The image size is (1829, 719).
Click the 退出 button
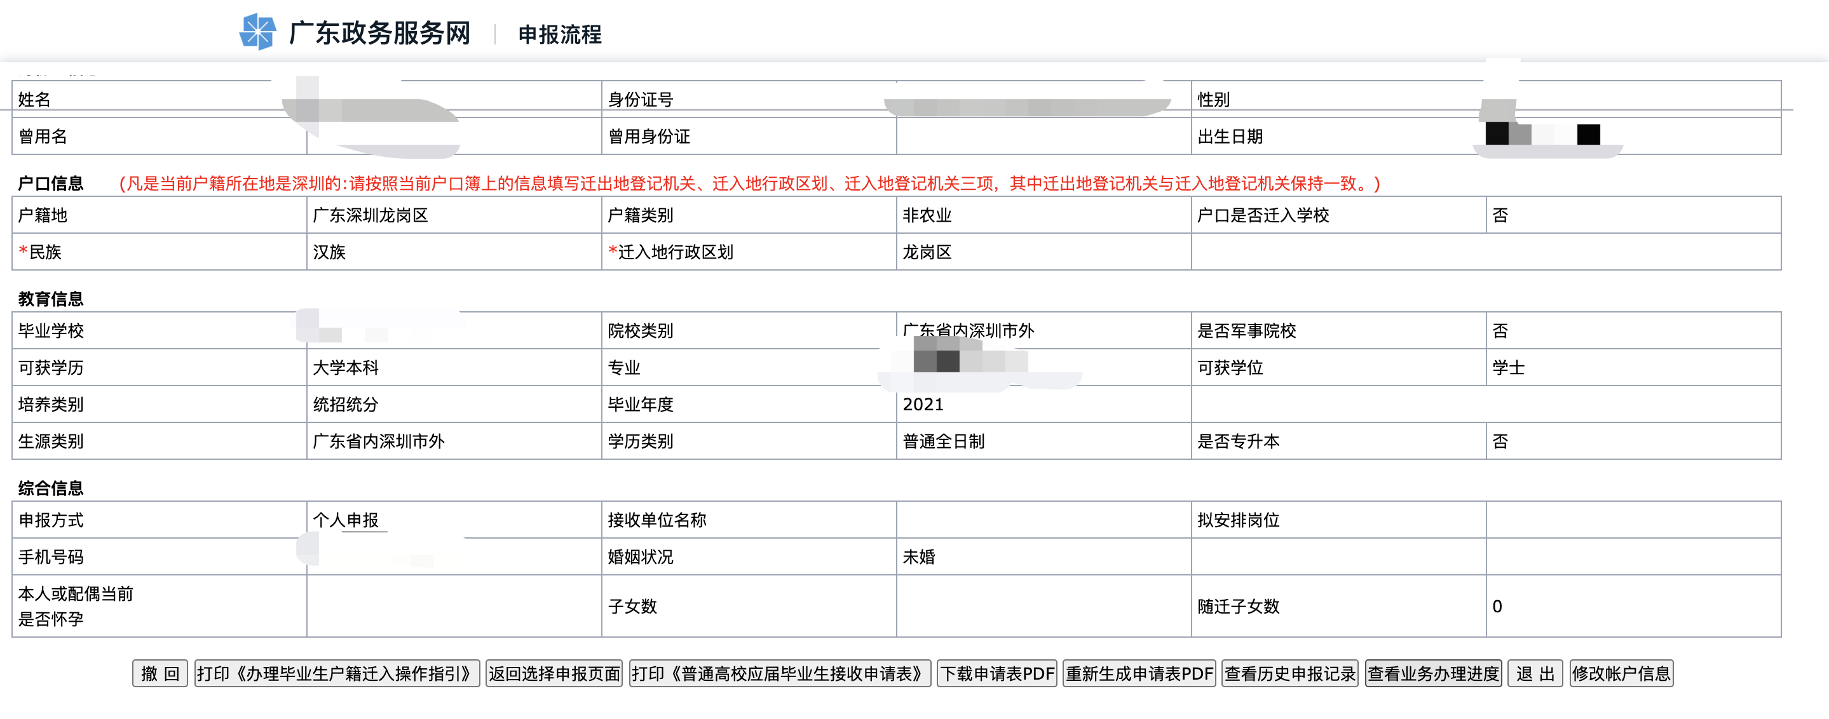coord(1535,673)
